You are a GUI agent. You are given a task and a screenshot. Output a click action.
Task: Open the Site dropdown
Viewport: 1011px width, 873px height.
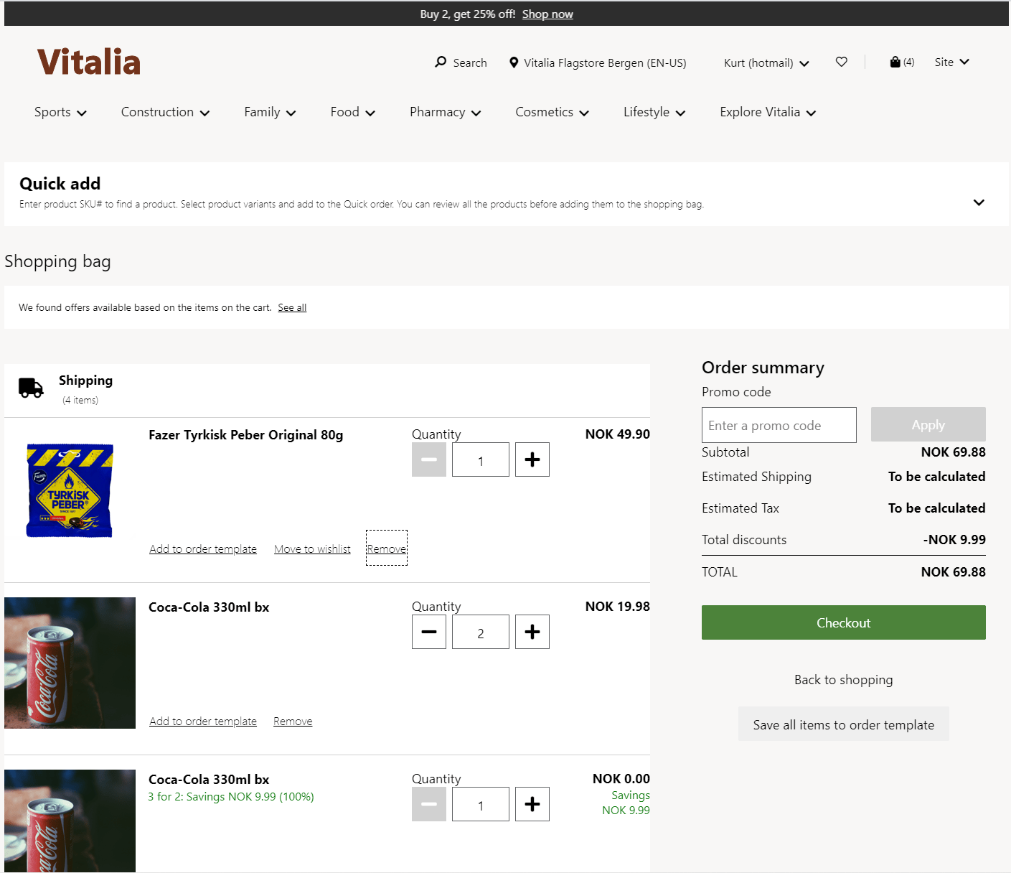pos(951,62)
